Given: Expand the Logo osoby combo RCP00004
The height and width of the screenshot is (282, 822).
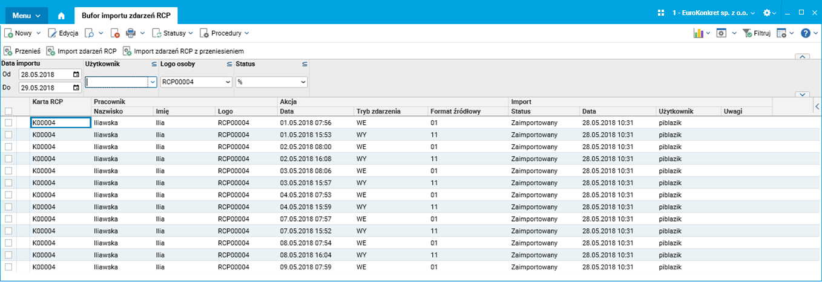Looking at the screenshot, I should point(228,82).
